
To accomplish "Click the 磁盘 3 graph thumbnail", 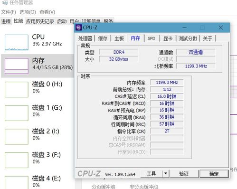I will tap(17, 160).
